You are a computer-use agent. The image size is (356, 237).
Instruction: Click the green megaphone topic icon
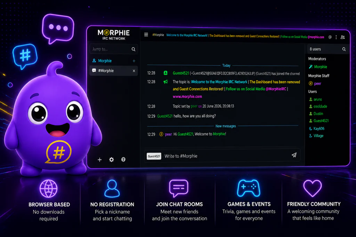pos(165,82)
